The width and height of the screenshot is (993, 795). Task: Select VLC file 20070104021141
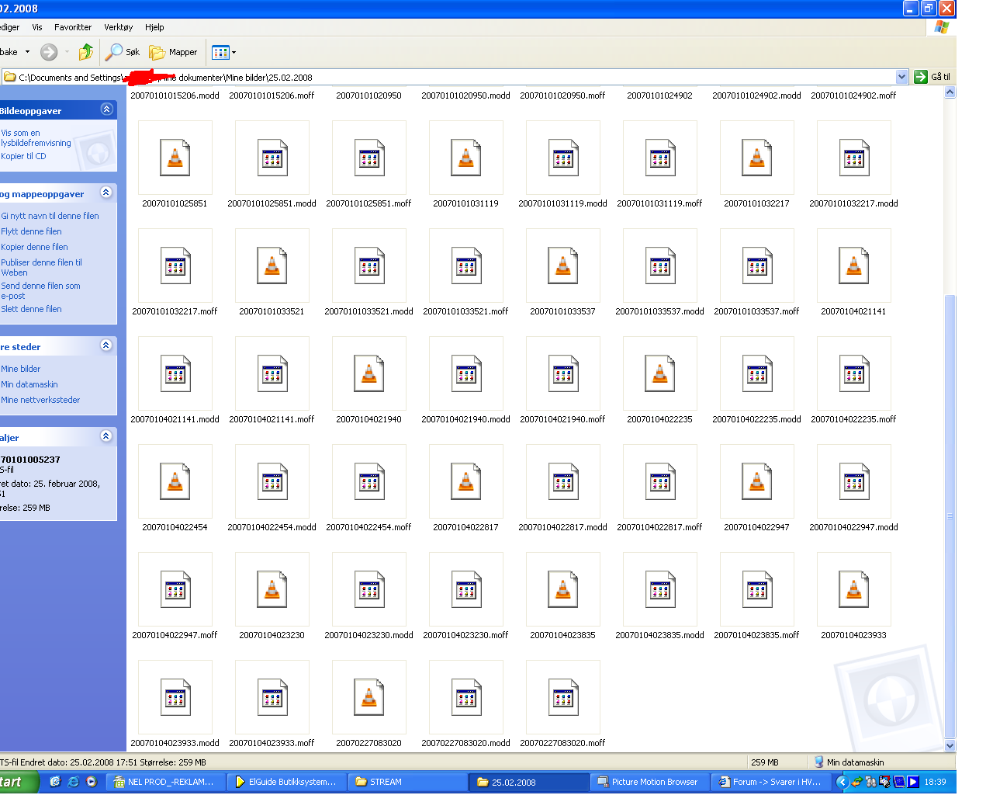[x=854, y=266]
